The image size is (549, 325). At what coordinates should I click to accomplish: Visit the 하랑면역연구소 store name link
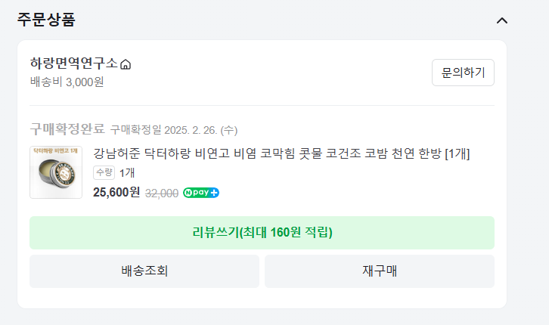click(74, 63)
